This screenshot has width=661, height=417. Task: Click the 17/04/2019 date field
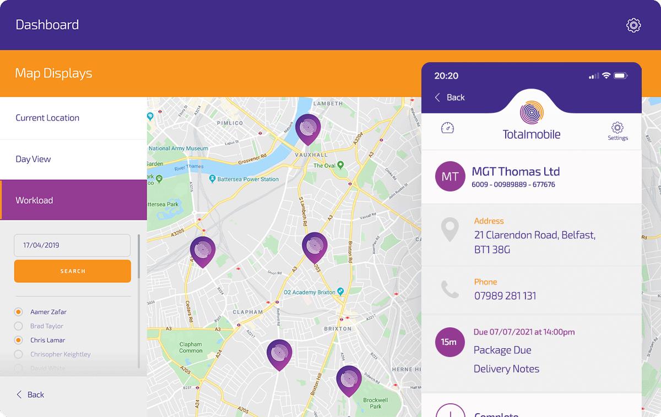click(x=72, y=245)
